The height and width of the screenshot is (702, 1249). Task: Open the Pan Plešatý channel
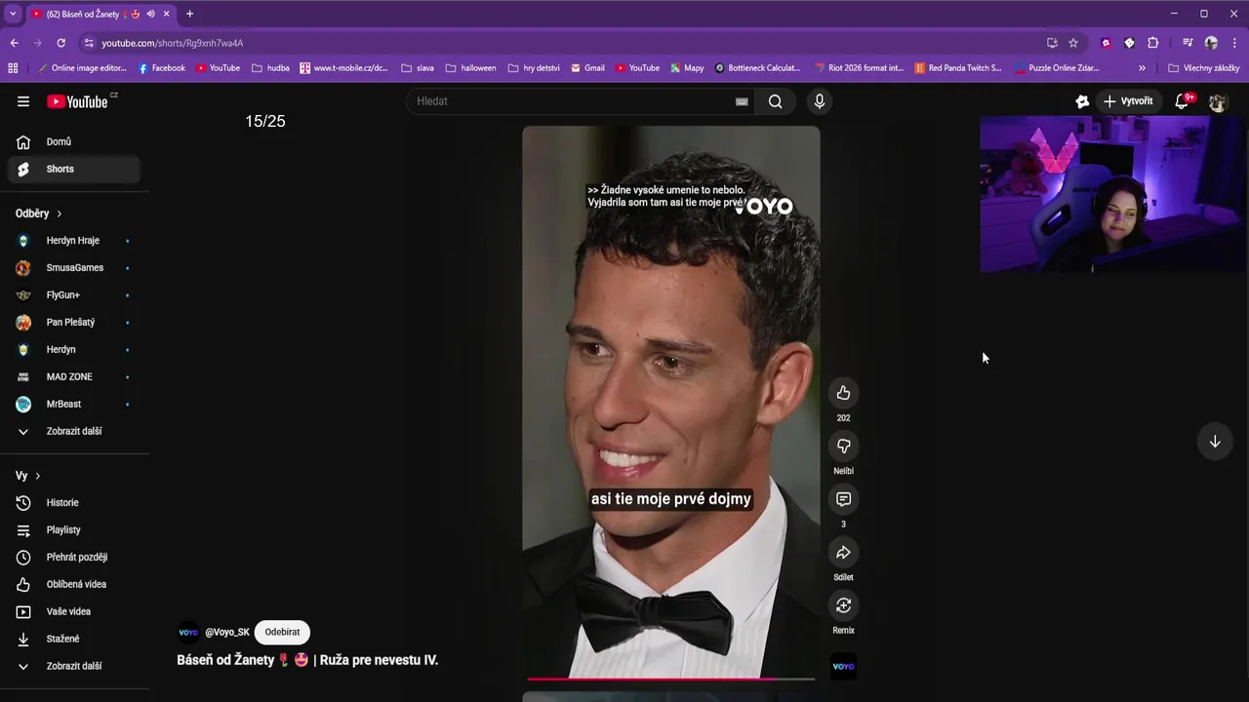(74, 323)
